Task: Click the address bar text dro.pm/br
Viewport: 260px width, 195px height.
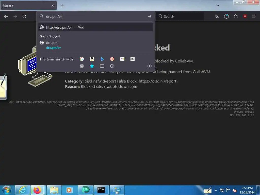Action: coord(54,17)
